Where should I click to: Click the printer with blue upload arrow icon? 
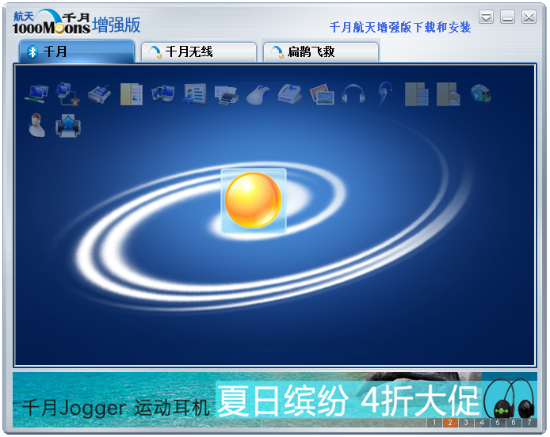(x=68, y=125)
